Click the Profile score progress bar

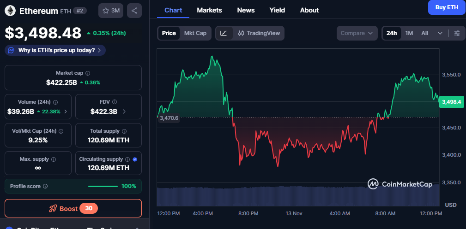coord(103,186)
